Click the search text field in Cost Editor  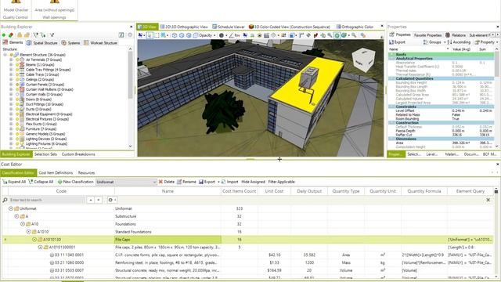tap(47, 200)
